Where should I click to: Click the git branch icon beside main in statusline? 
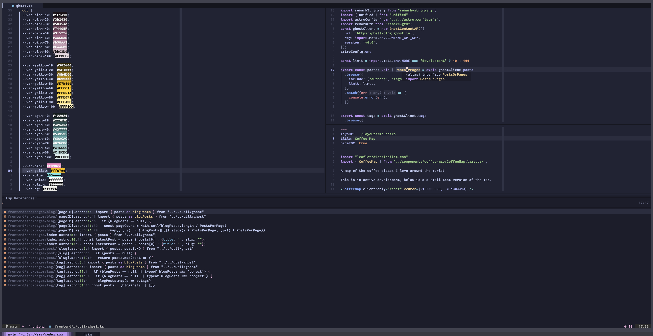coord(7,327)
